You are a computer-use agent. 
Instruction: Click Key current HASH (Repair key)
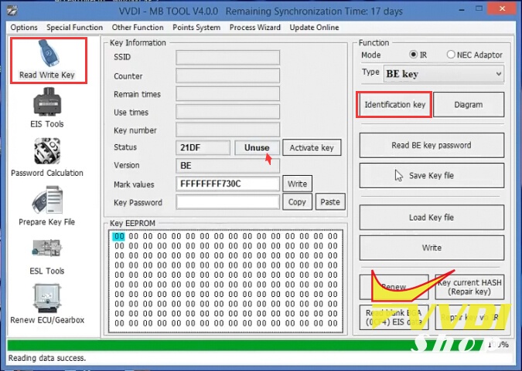tap(469, 287)
